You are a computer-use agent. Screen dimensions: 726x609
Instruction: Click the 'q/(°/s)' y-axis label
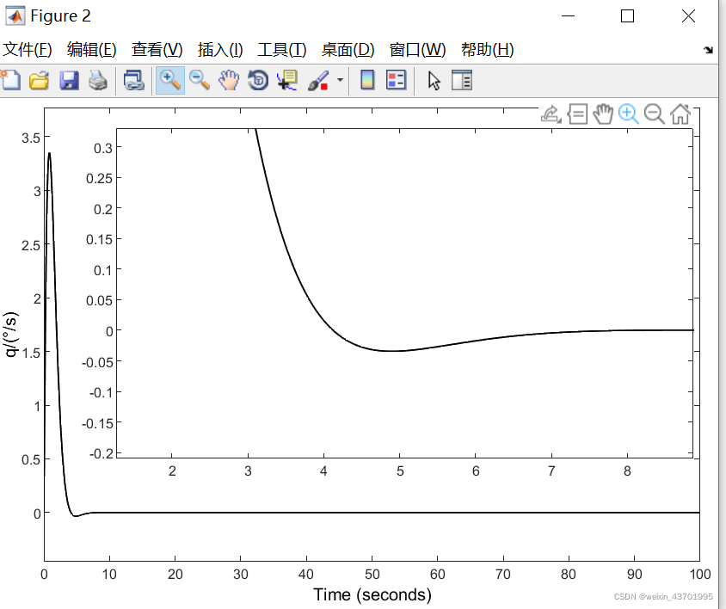[10, 335]
